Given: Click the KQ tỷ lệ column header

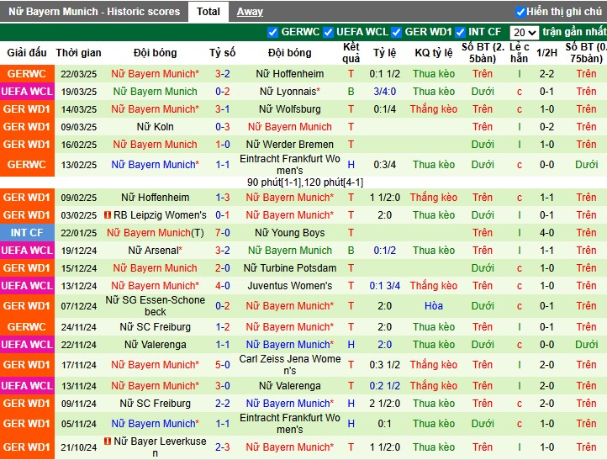Looking at the screenshot, I should pos(434,53).
